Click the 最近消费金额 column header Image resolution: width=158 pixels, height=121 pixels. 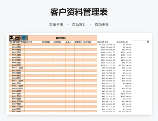[x=122, y=42]
